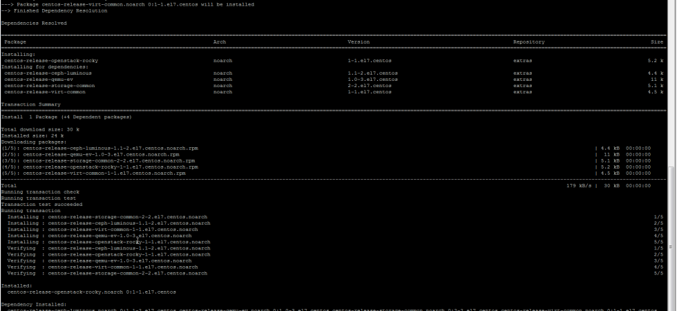Click the 'Downloading packages:' line
This screenshot has width=677, height=311.
point(34,142)
